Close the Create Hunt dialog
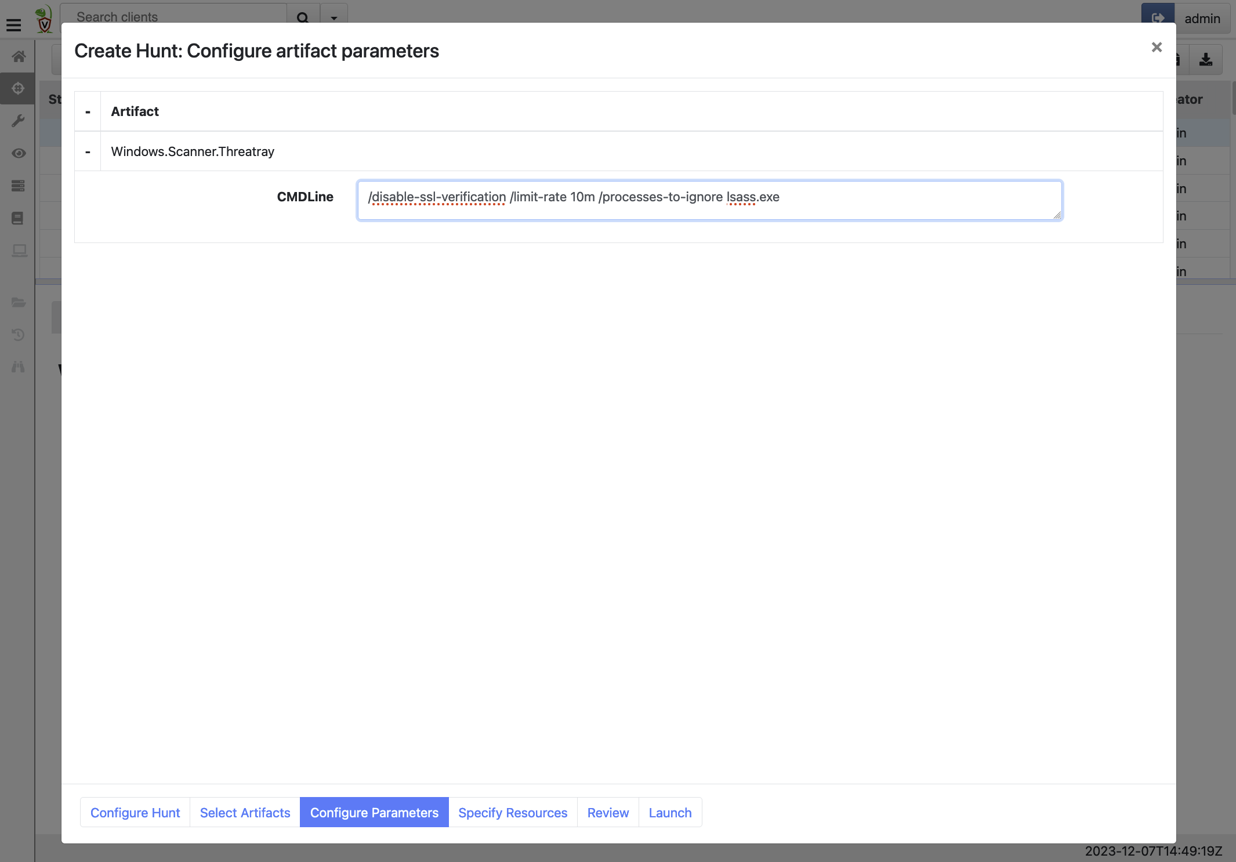Image resolution: width=1236 pixels, height=862 pixels. (x=1157, y=48)
